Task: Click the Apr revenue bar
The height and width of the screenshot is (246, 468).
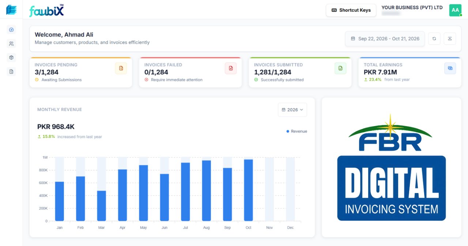Action: click(x=122, y=195)
